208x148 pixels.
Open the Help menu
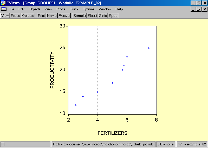point(119,9)
